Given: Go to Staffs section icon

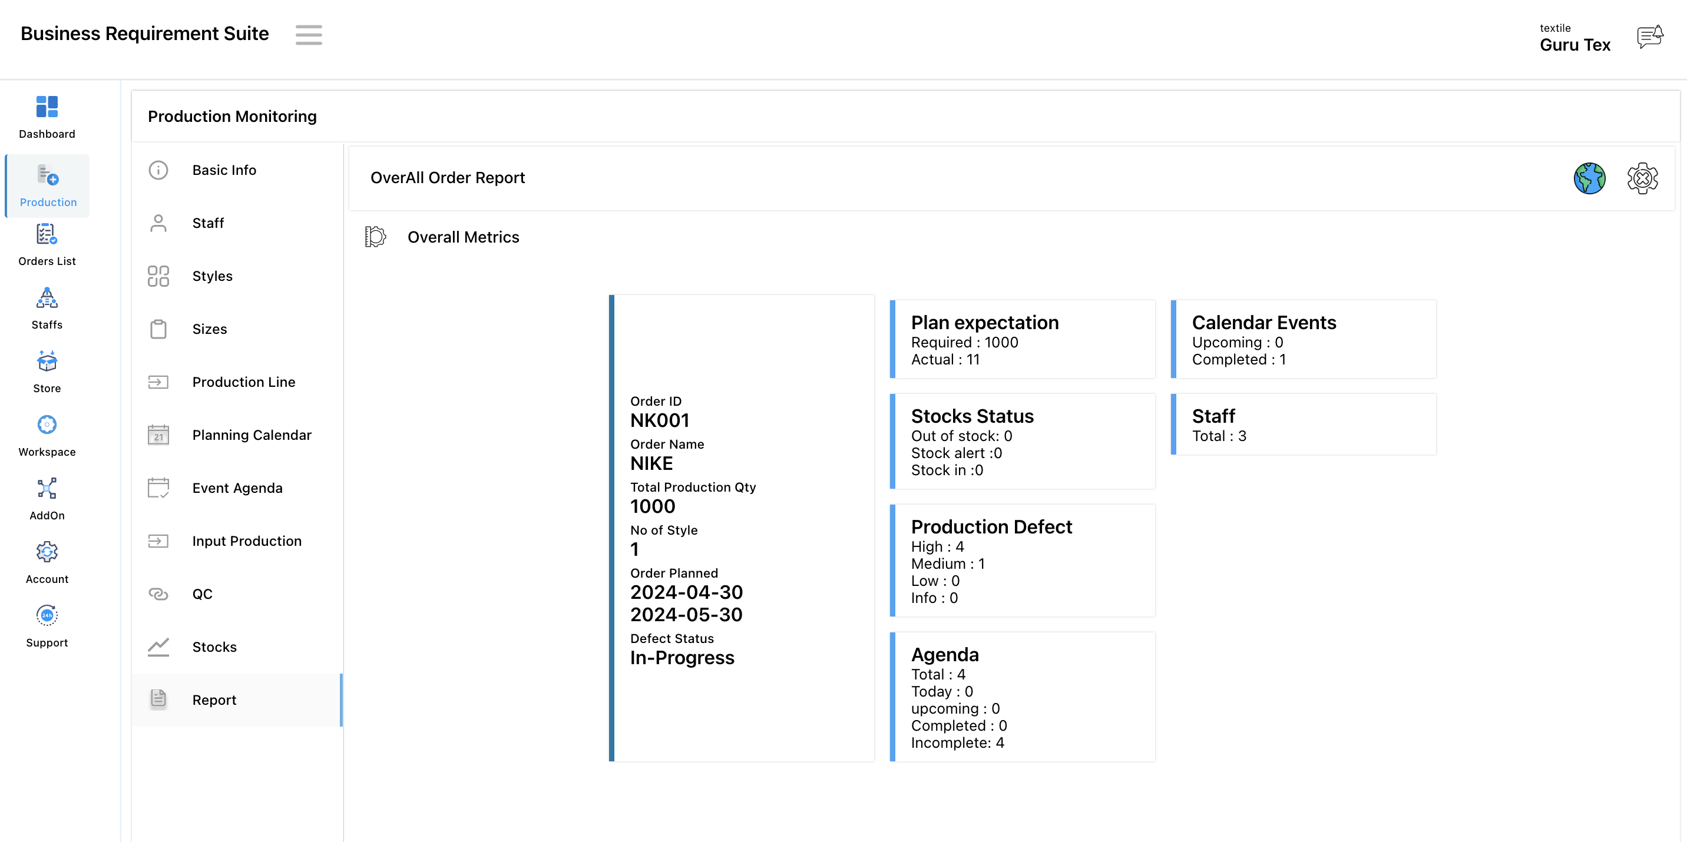Looking at the screenshot, I should tap(47, 298).
